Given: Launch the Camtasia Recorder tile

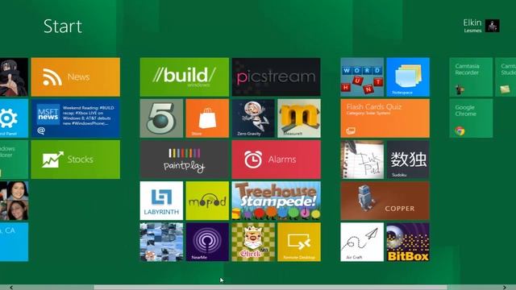Looking at the screenshot, I should (471, 77).
